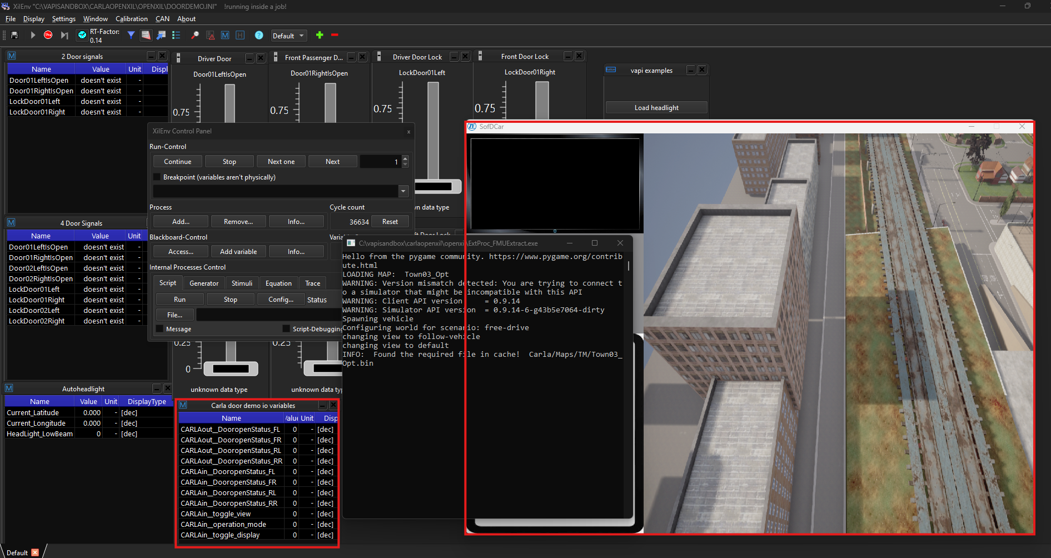Screen dimensions: 1051x558
Task: Add a new element with the green plus icon
Action: (320, 35)
